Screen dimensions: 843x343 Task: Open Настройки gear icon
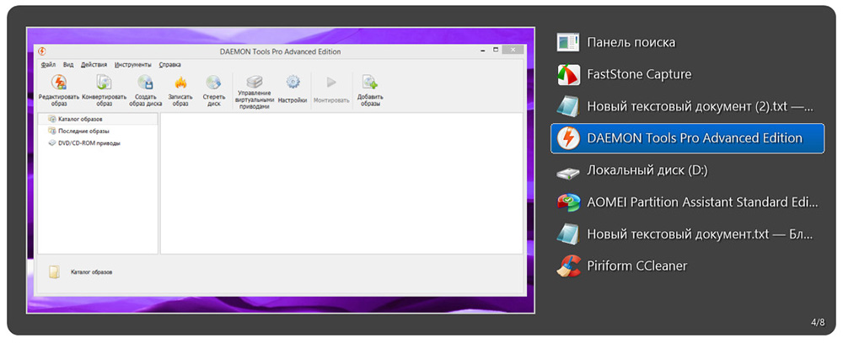[293, 82]
